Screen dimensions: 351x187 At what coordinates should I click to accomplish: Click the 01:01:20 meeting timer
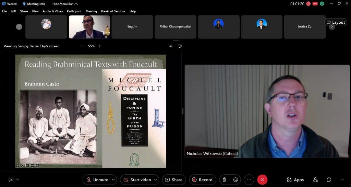pyautogui.click(x=297, y=4)
